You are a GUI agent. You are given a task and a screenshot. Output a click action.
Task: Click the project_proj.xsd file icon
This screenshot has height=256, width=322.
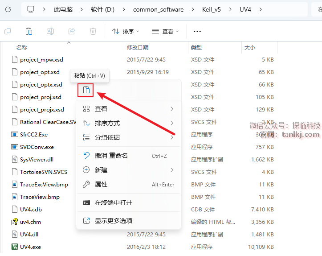(x=14, y=97)
